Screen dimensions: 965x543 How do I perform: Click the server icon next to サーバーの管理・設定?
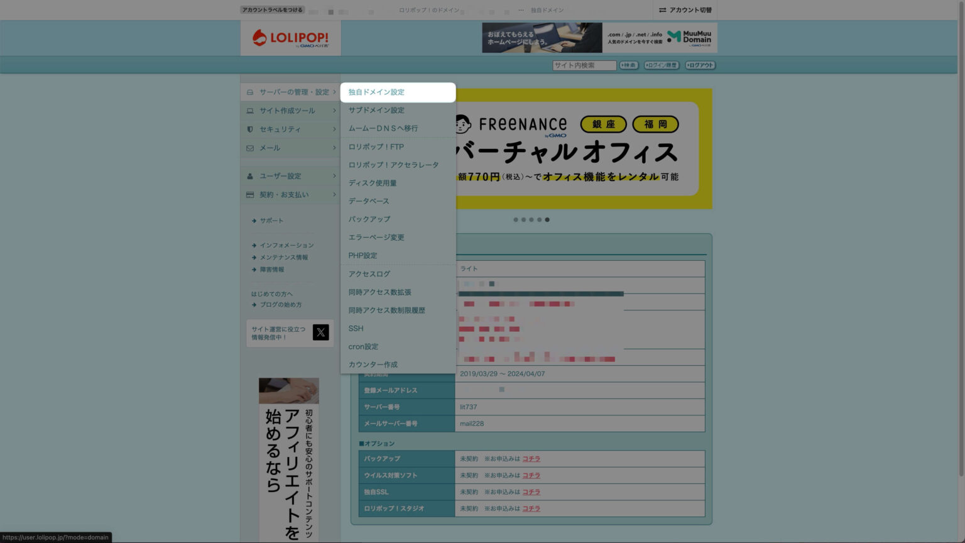(249, 92)
